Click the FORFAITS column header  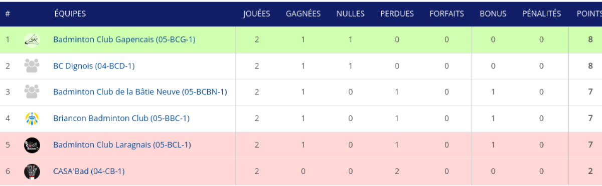446,14
